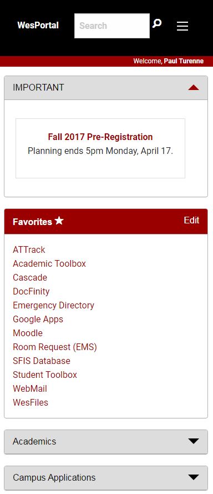
Task: Open the hamburger menu
Action: tap(182, 26)
